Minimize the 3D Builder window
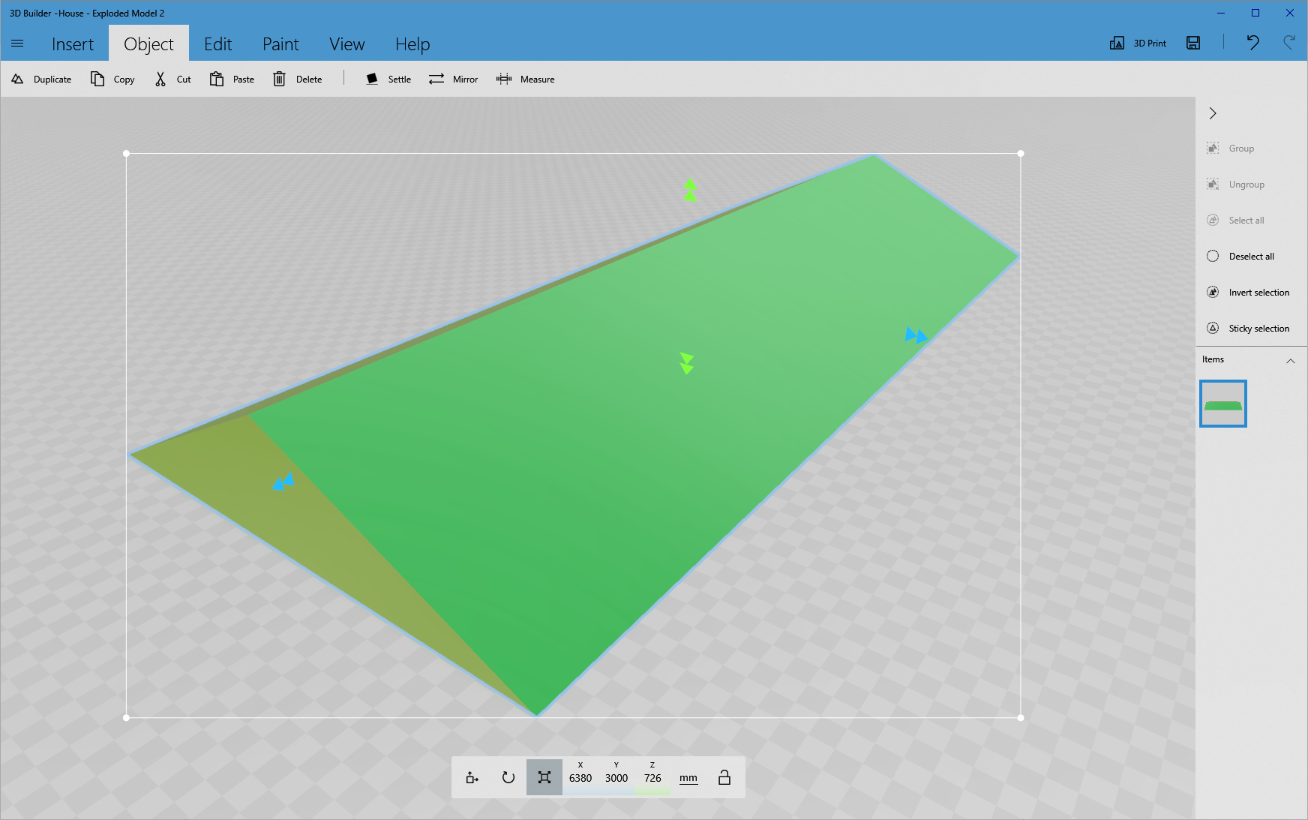This screenshot has height=820, width=1308. 1221,13
